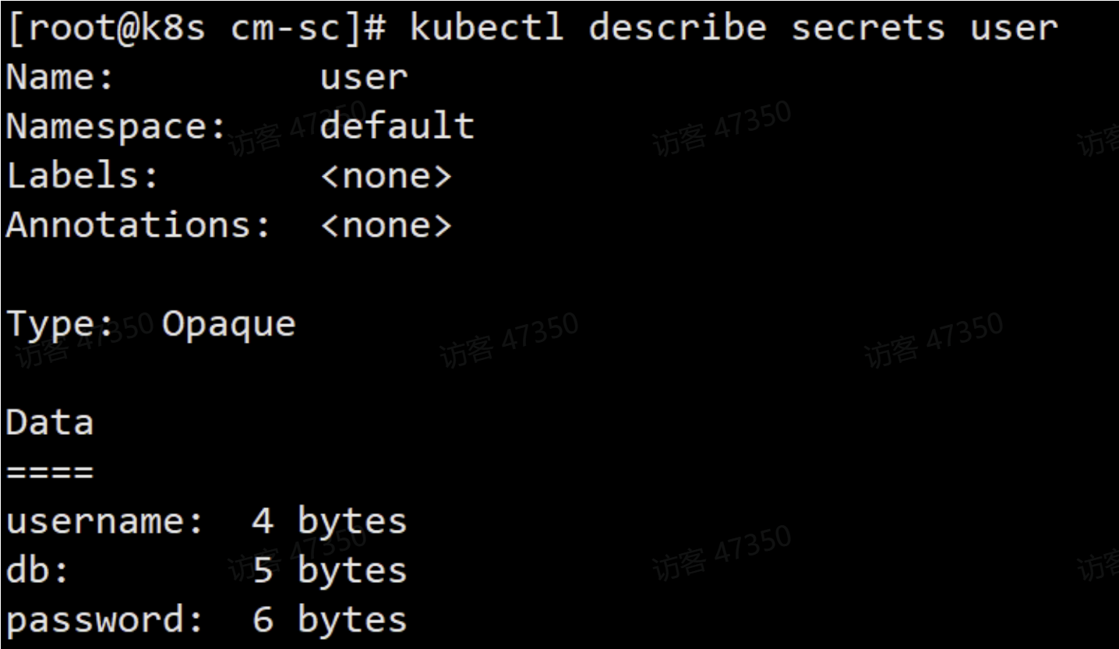
Task: Click the namespace value "default"
Action: [x=397, y=127]
